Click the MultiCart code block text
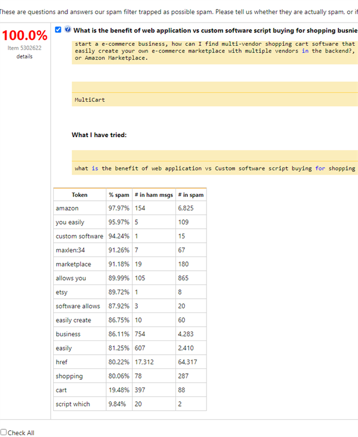Screen dimensions: 358x437 pyautogui.click(x=90, y=100)
